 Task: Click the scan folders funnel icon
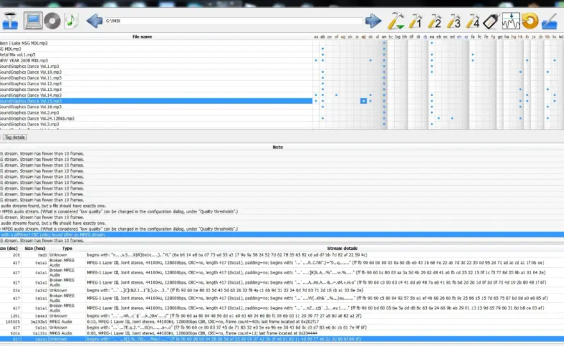coord(10,21)
